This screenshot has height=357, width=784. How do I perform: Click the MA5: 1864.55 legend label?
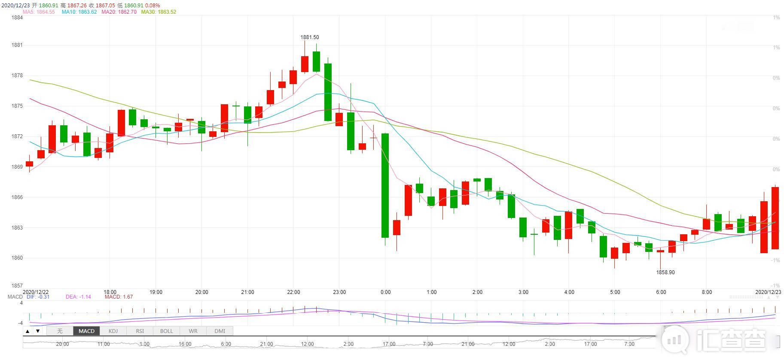[39, 12]
